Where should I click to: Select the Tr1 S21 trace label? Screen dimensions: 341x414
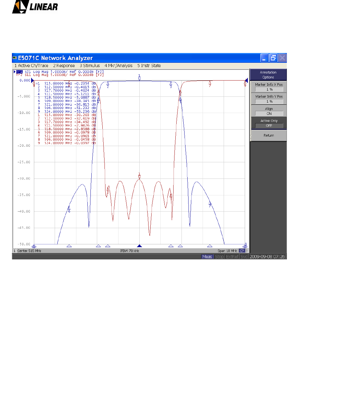coord(60,72)
